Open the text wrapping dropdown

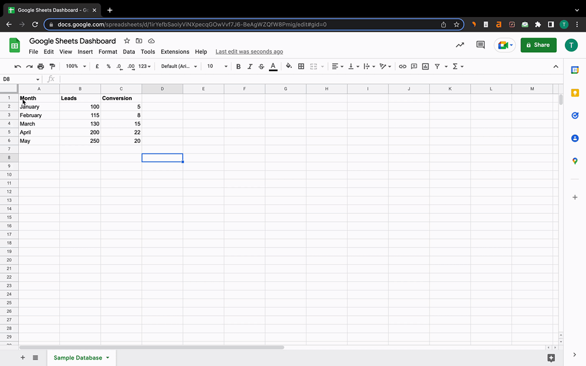point(369,67)
